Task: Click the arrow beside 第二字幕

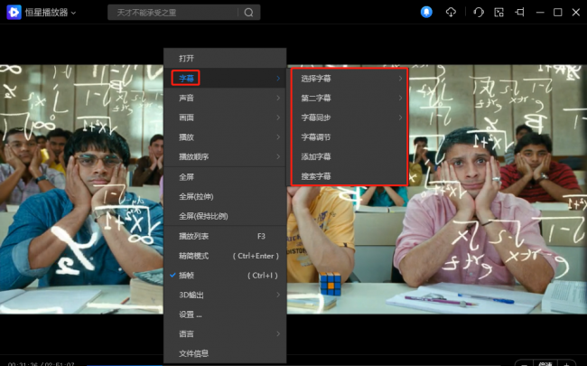Action: [400, 98]
